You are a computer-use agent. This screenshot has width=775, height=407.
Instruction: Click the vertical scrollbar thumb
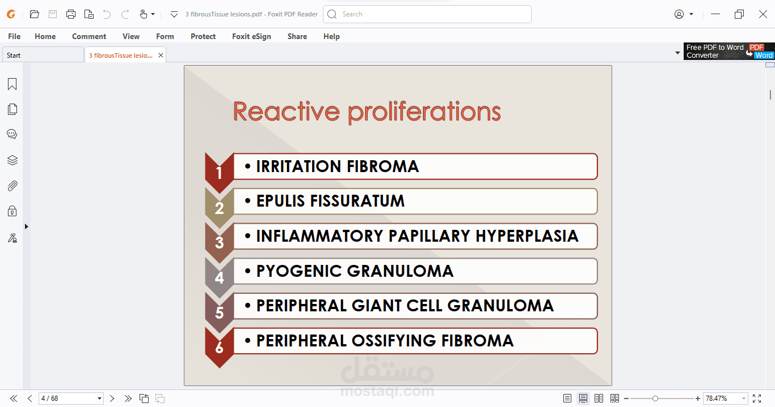[x=770, y=94]
